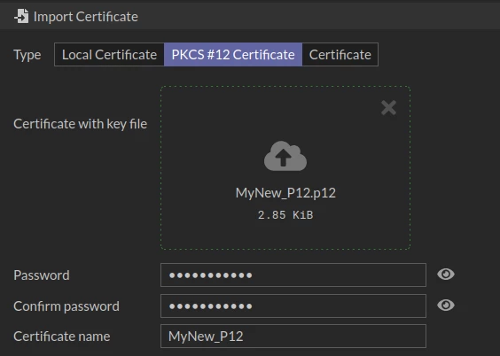Click the Certificate name label

pos(62,337)
